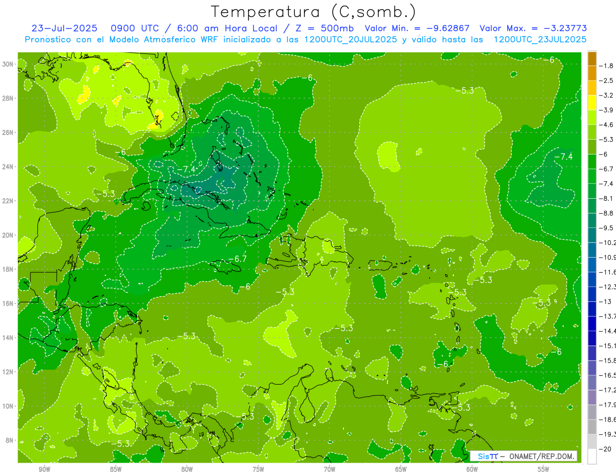Click the '60W' longitude axis label
Image resolution: width=616 pixels, height=476 pixels.
pos(472,469)
